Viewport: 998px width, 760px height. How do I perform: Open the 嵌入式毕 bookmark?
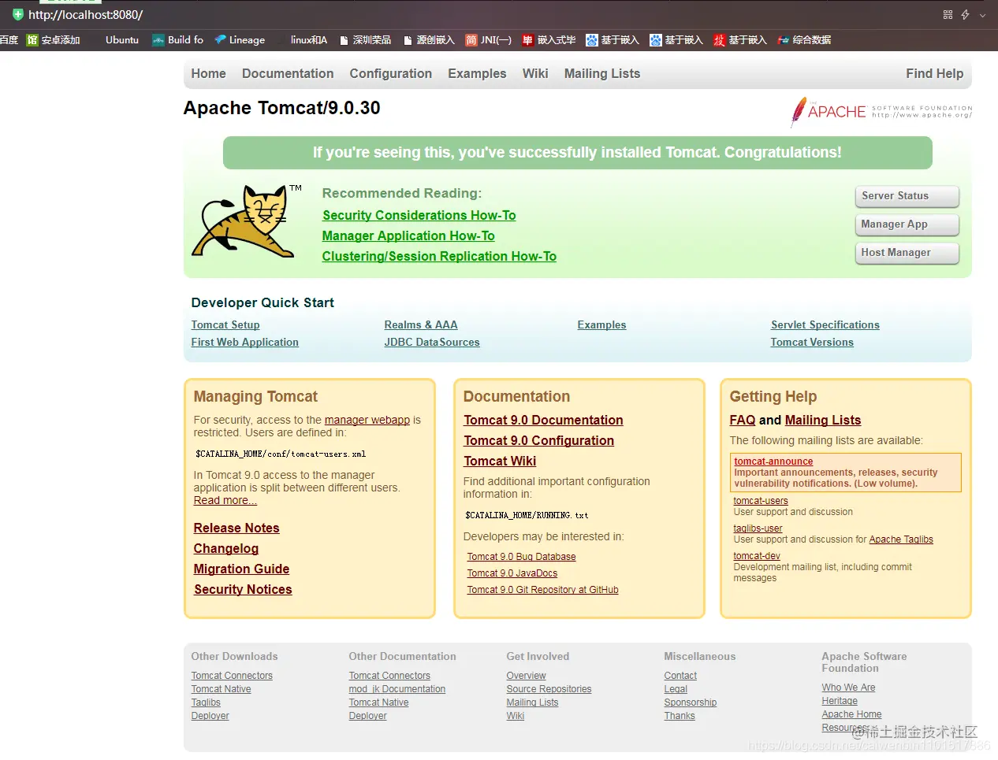coord(549,39)
